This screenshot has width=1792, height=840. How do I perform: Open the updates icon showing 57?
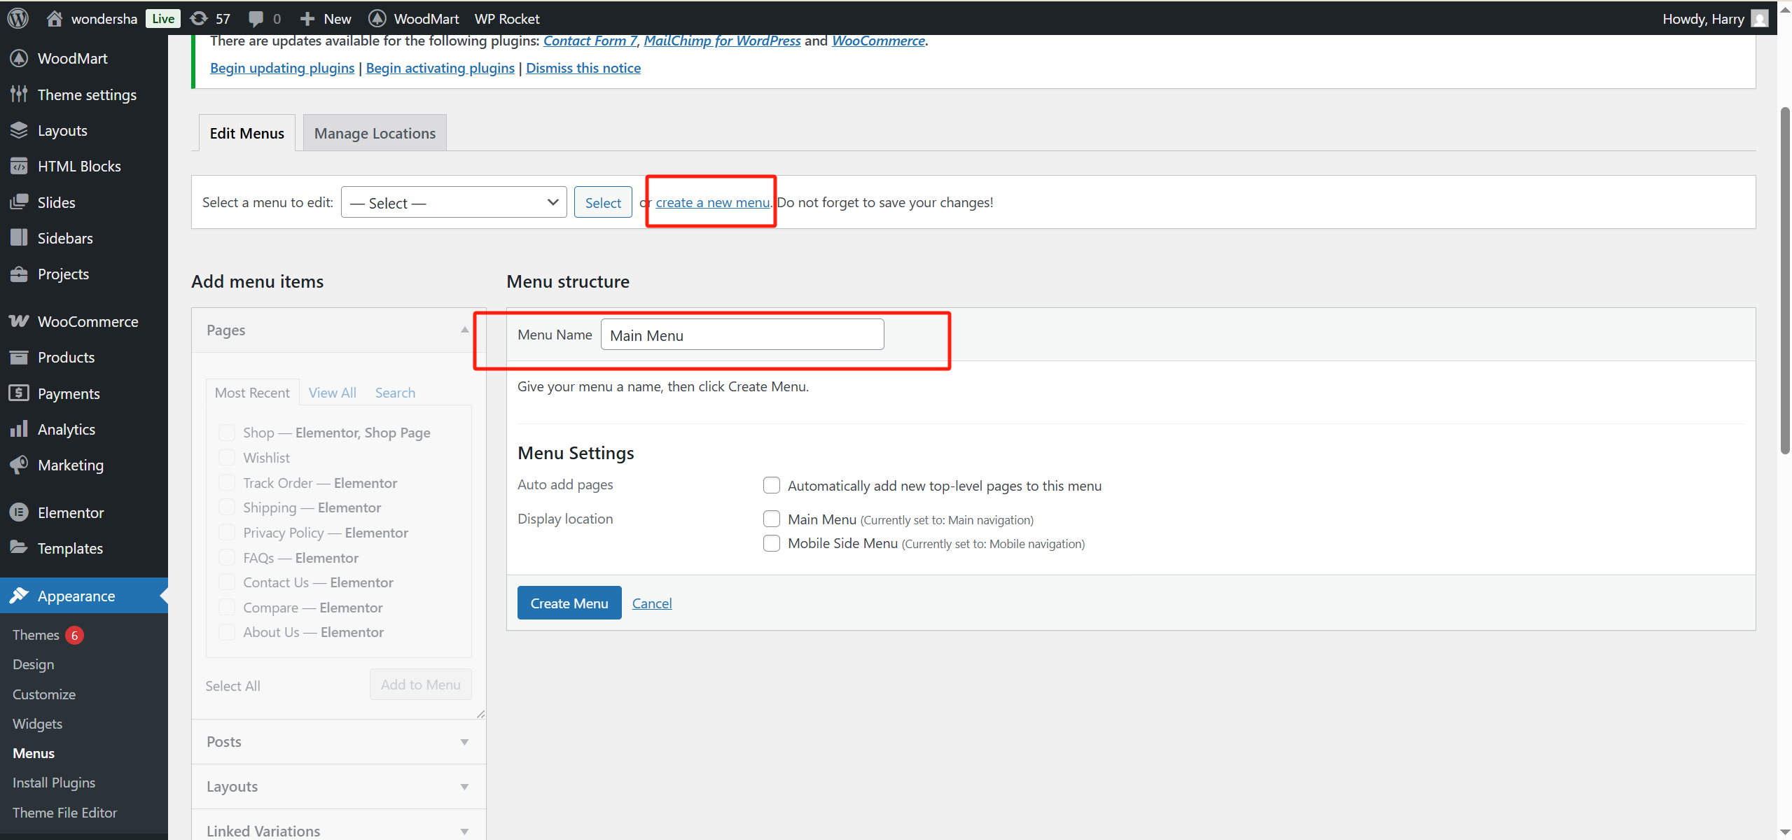(x=200, y=18)
